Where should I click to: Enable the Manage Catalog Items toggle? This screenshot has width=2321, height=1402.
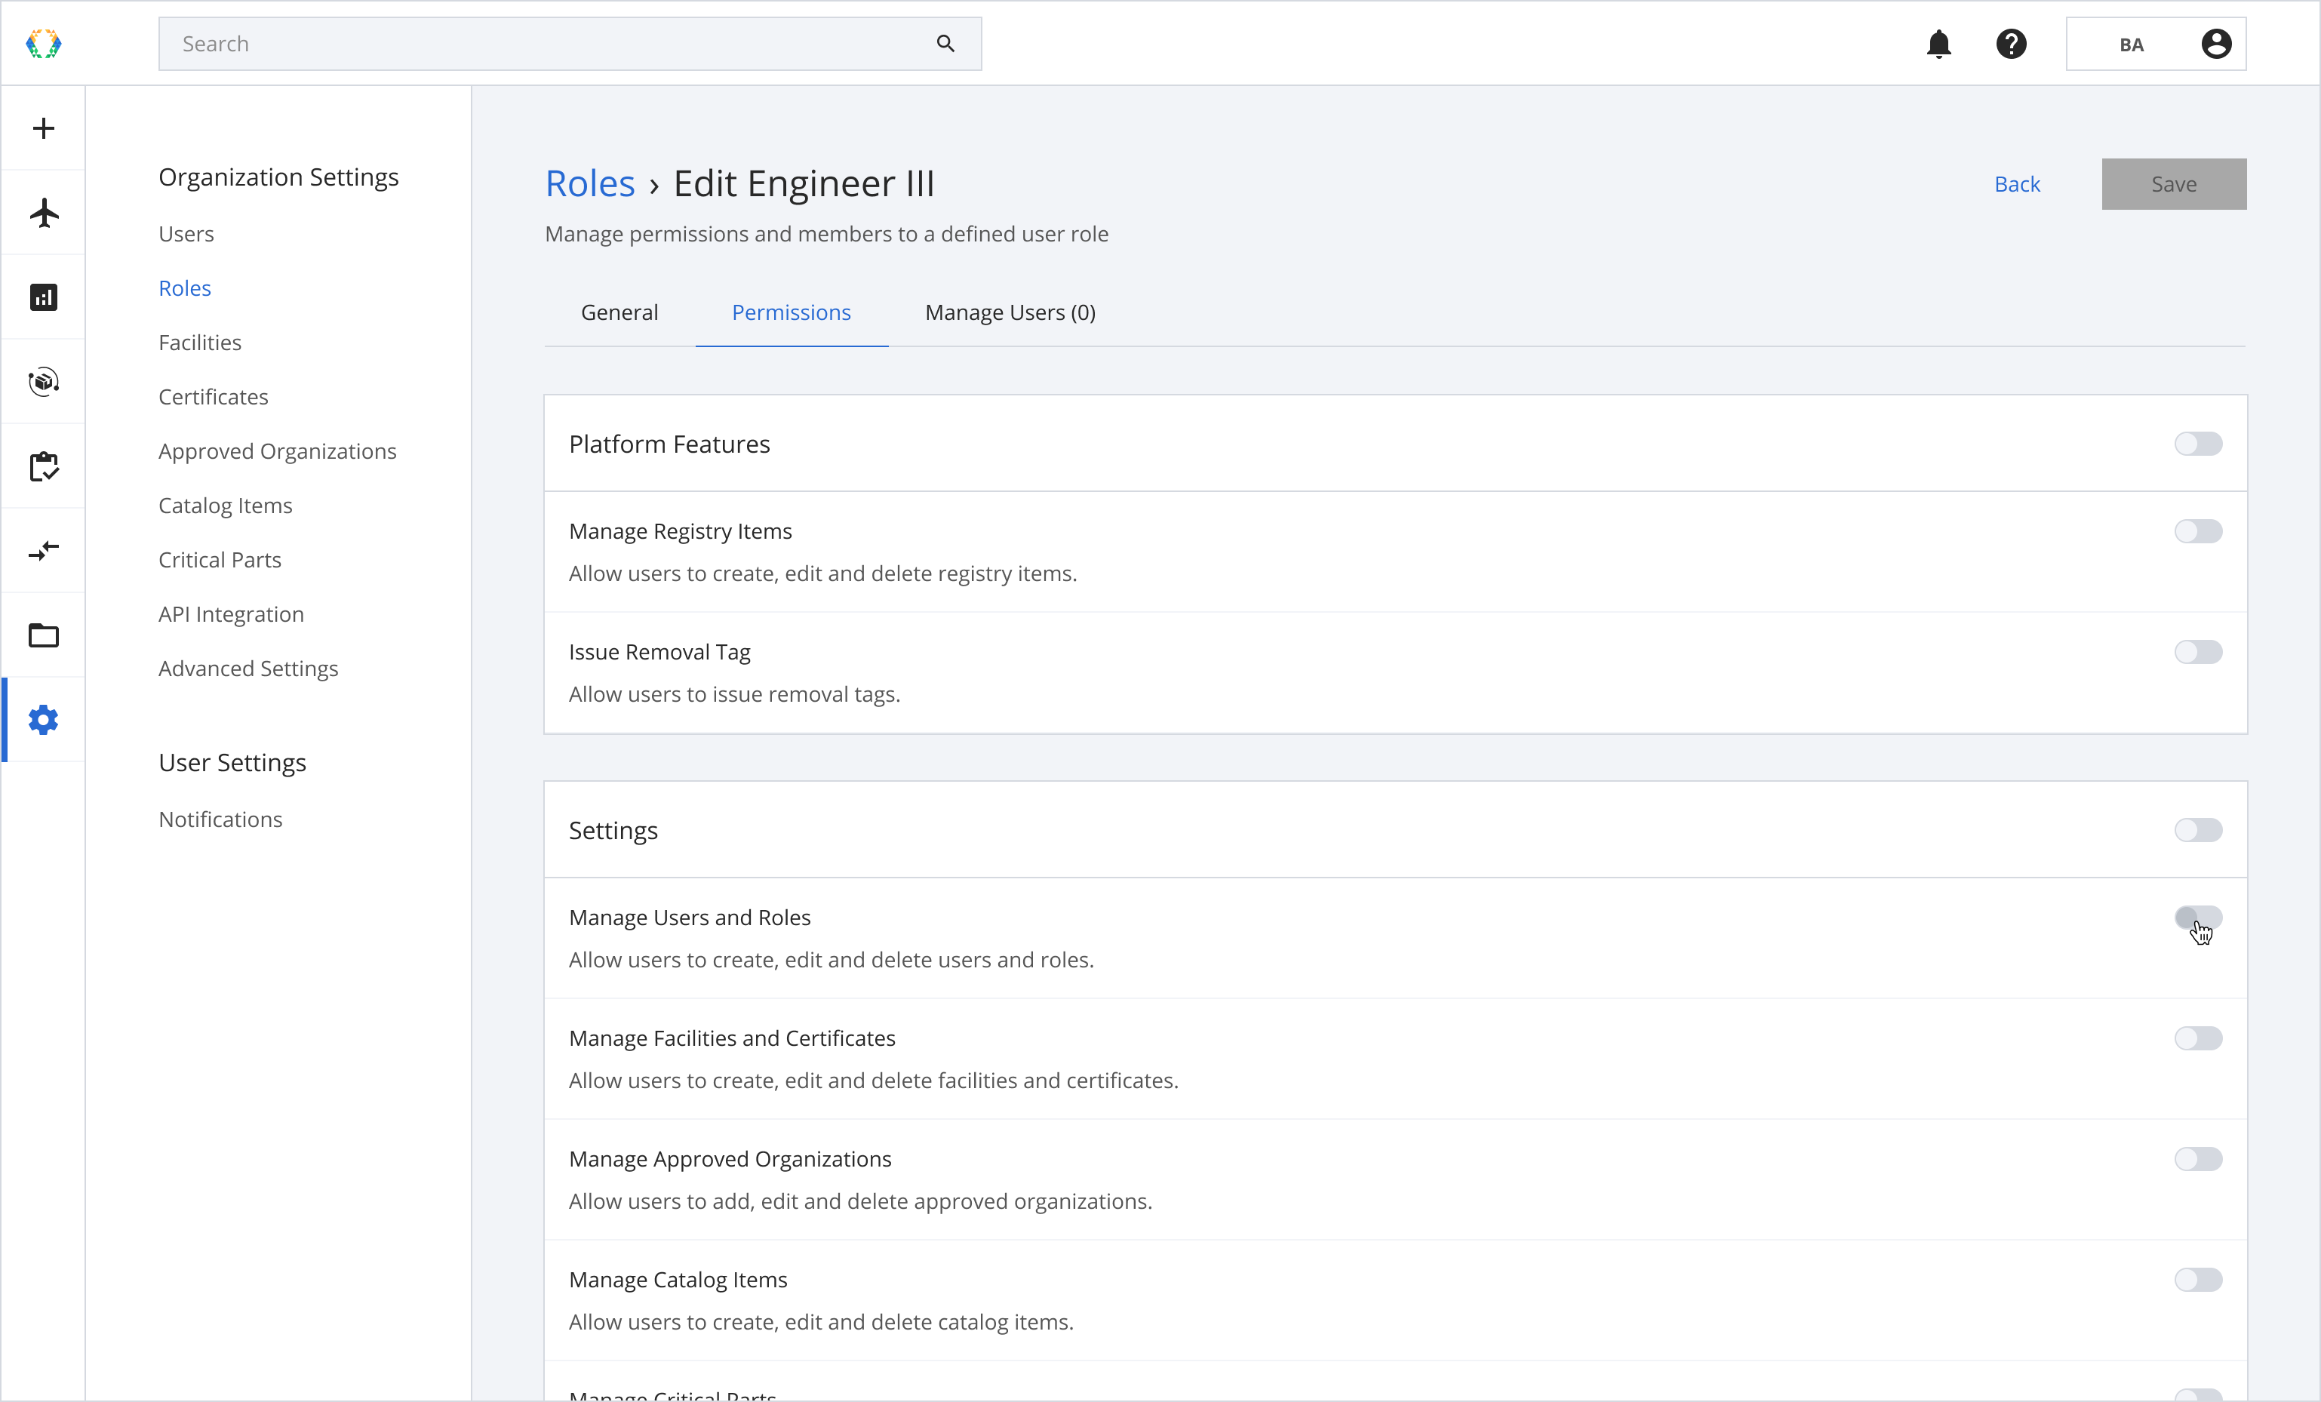[x=2197, y=1280]
